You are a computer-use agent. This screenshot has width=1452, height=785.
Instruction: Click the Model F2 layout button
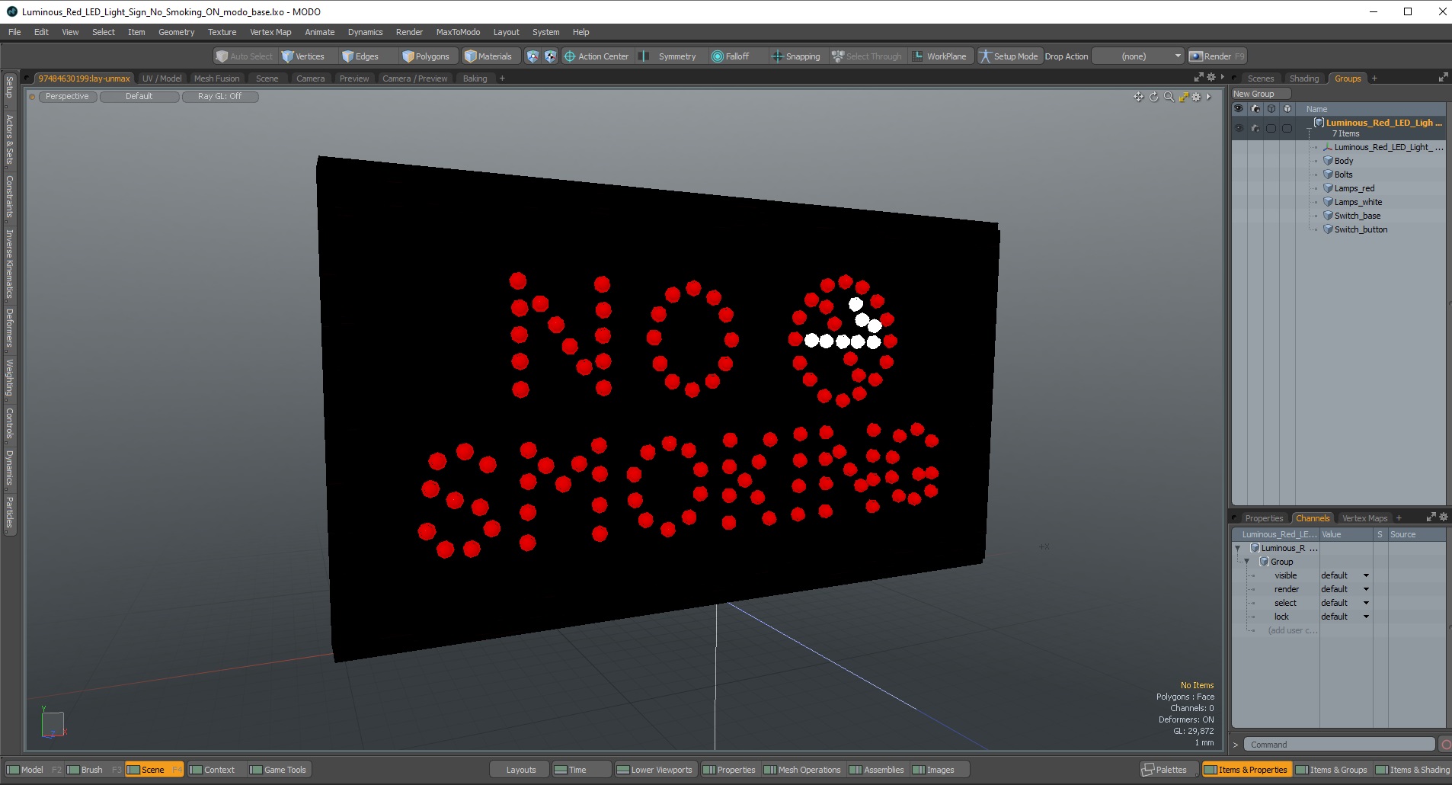point(33,770)
